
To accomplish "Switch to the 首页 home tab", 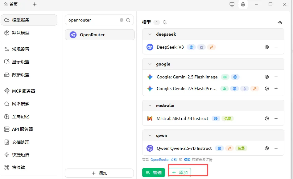I will click(11, 4).
